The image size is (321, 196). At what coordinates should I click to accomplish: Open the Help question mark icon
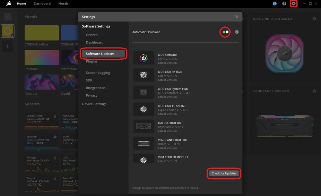[284, 4]
